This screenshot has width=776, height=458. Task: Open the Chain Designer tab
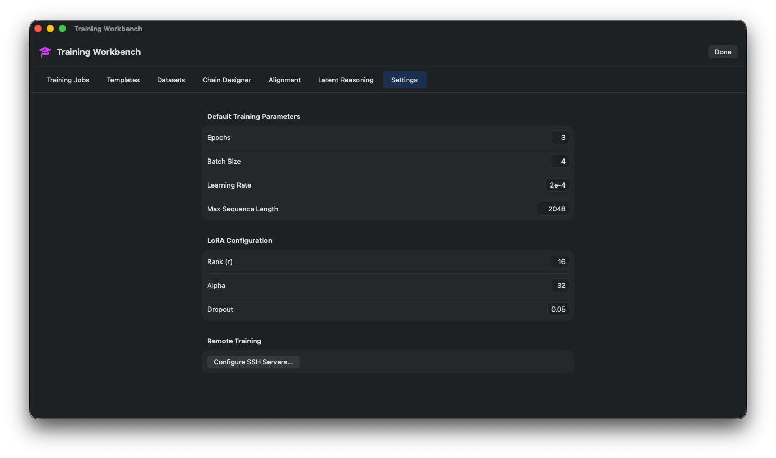[227, 80]
